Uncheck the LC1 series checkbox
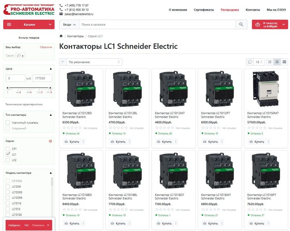 tap(8, 154)
